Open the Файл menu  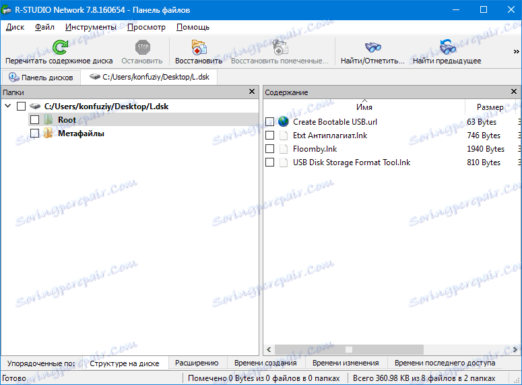pyautogui.click(x=44, y=27)
